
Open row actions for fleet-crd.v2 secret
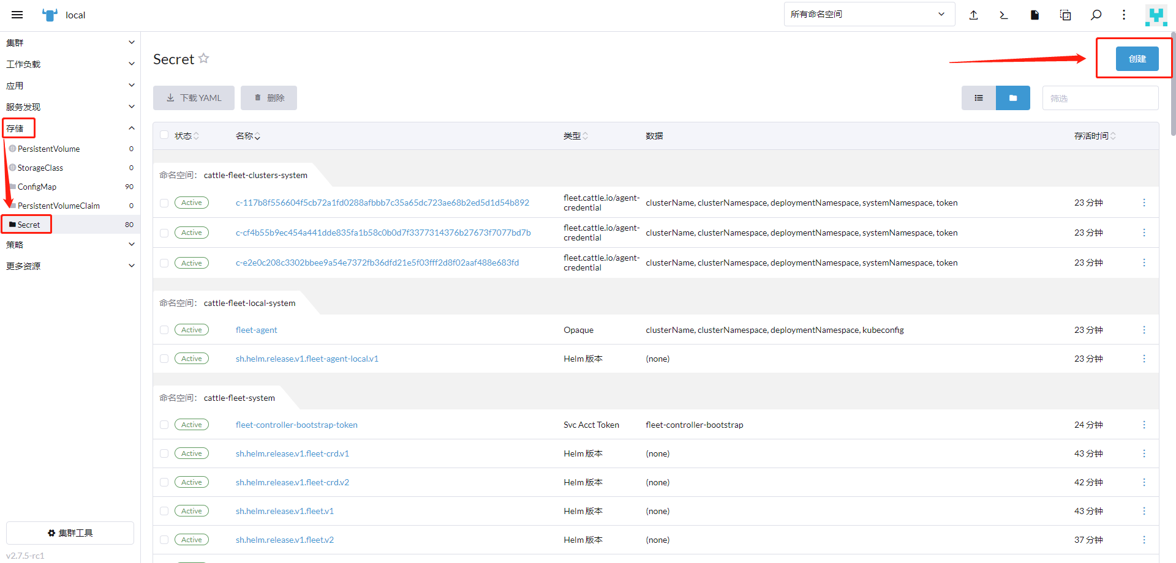click(x=1144, y=482)
